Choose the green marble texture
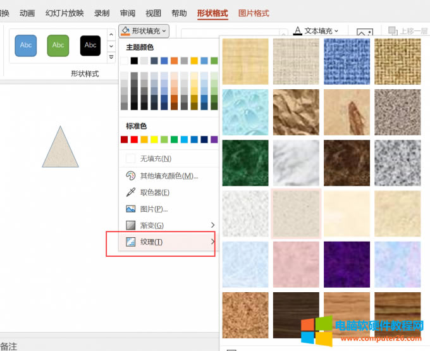 245,163
